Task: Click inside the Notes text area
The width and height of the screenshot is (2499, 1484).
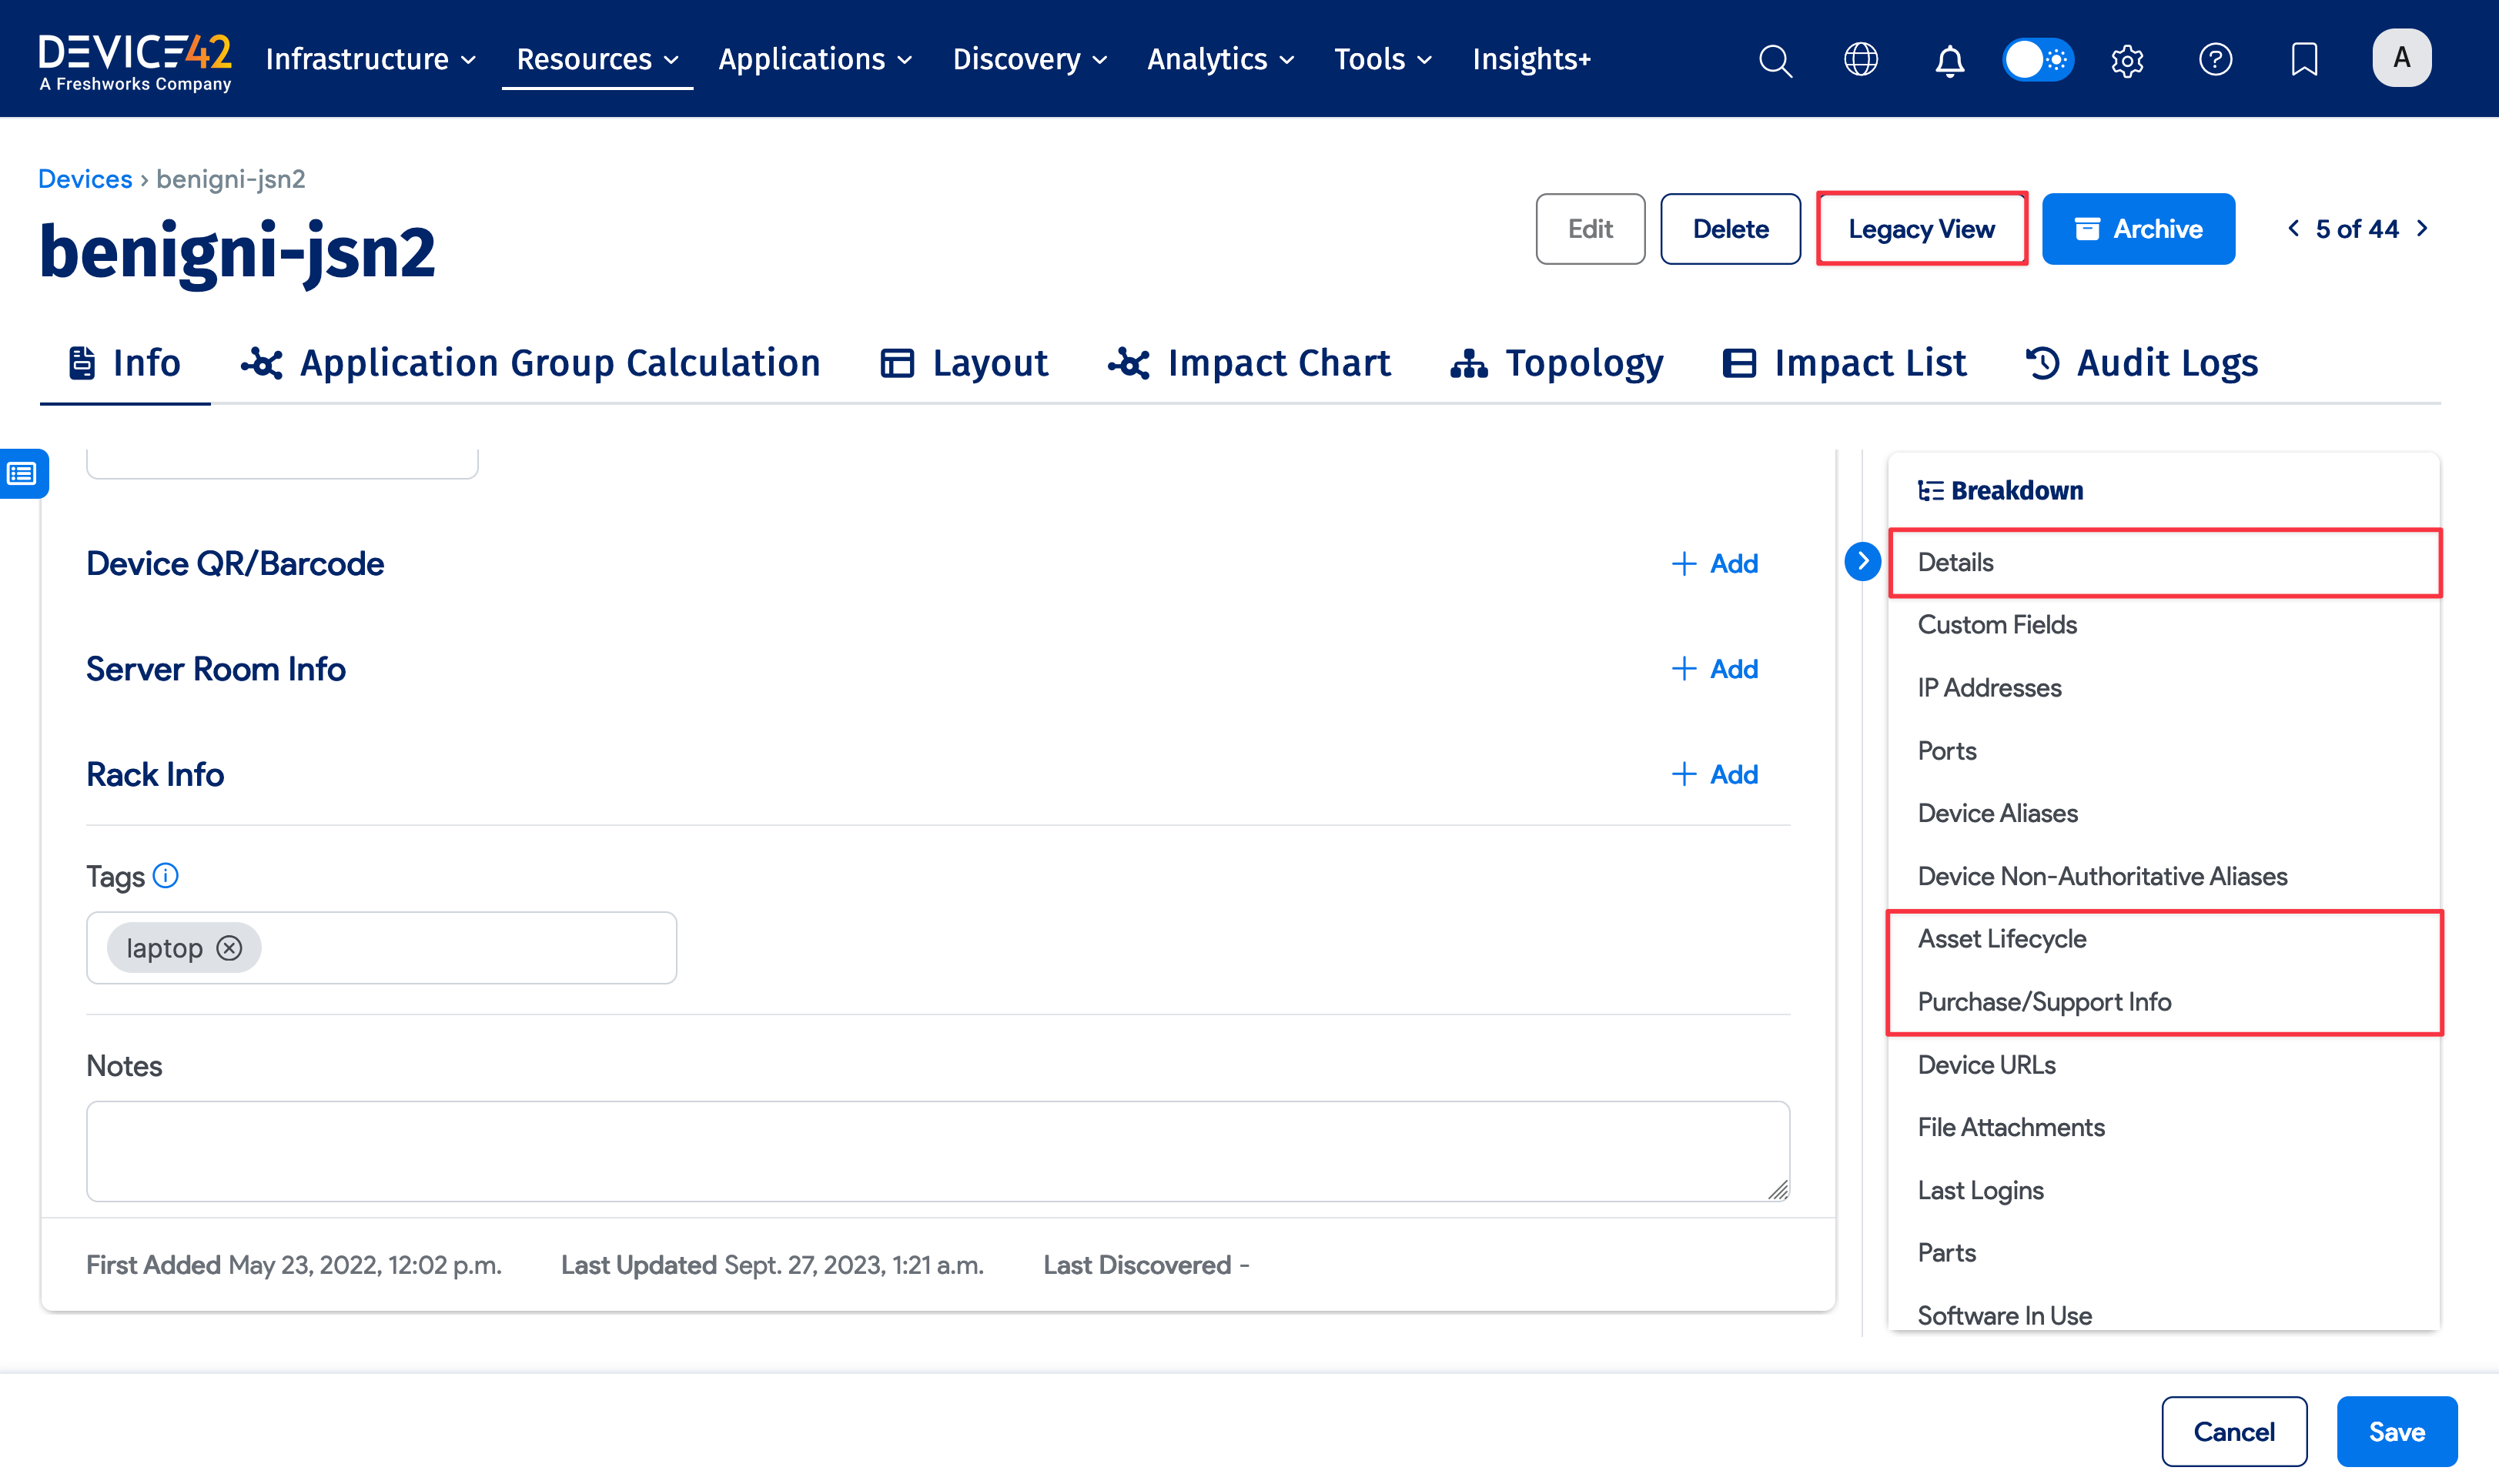Action: point(937,1151)
